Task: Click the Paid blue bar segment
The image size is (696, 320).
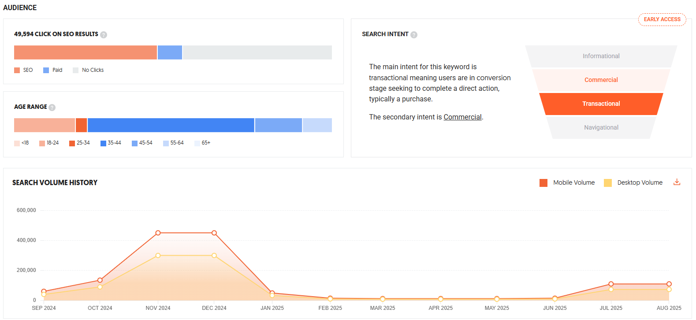Action: [170, 52]
